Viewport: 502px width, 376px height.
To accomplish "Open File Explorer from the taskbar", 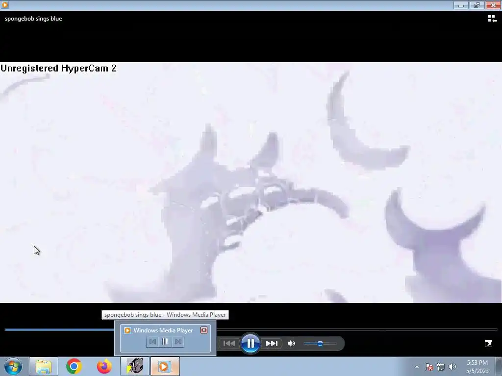I will (44, 366).
